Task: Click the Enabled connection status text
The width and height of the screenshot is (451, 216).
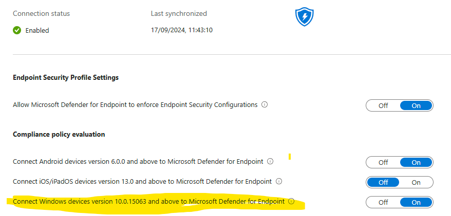Action: pos(37,30)
